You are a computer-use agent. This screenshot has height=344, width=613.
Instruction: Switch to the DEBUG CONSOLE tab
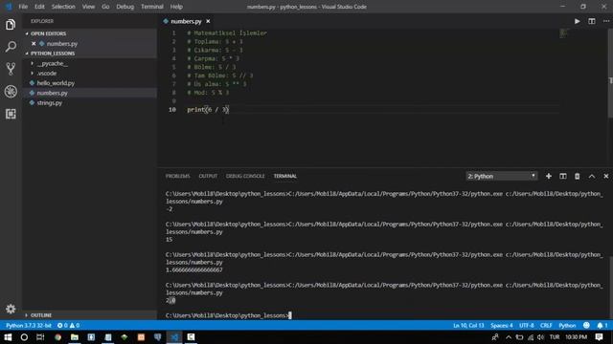click(245, 176)
